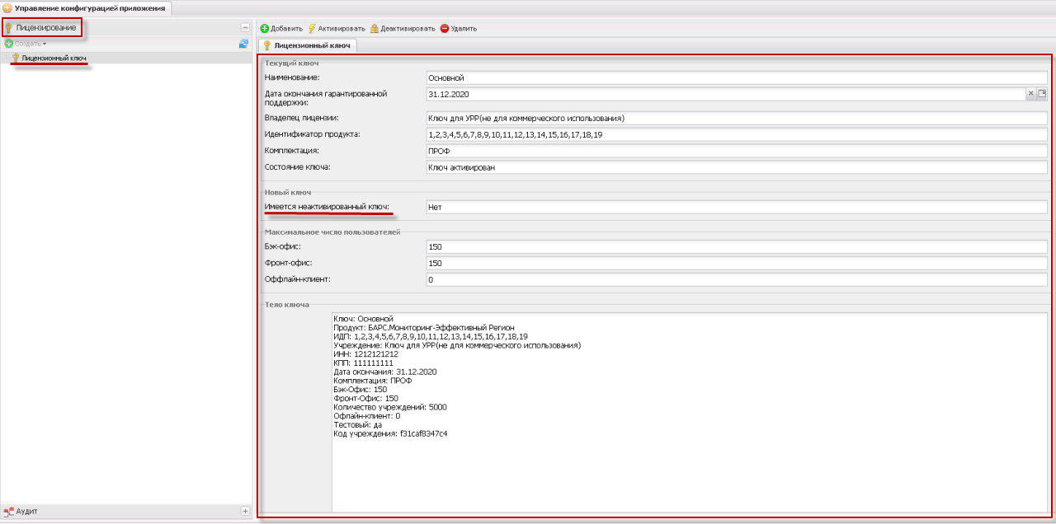Click the Комплектация field
Viewport: 1056px width, 524px height.
tap(734, 151)
